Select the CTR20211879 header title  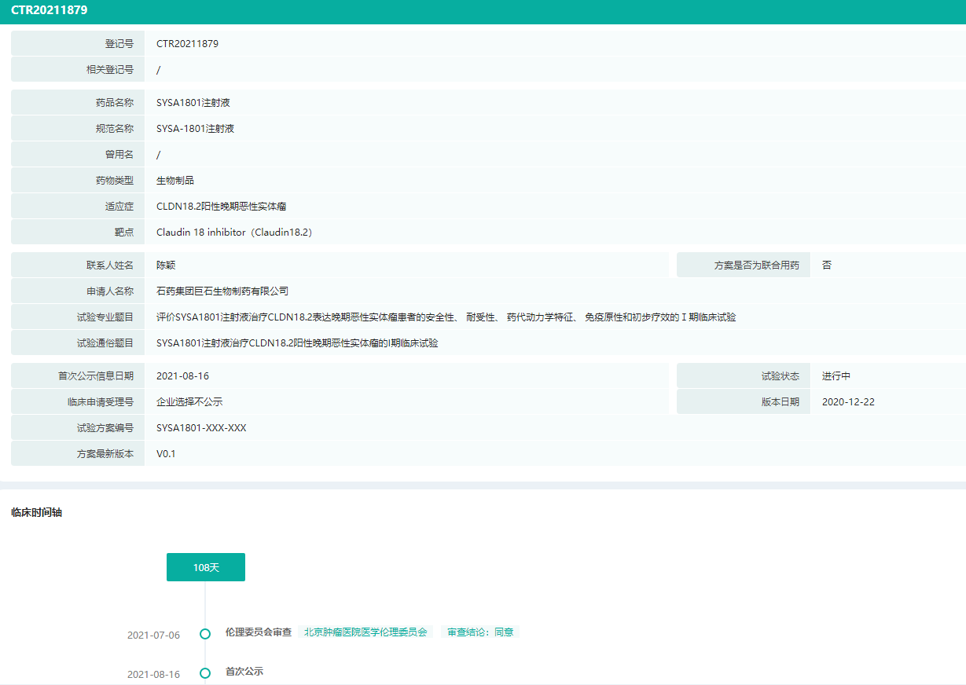[50, 10]
